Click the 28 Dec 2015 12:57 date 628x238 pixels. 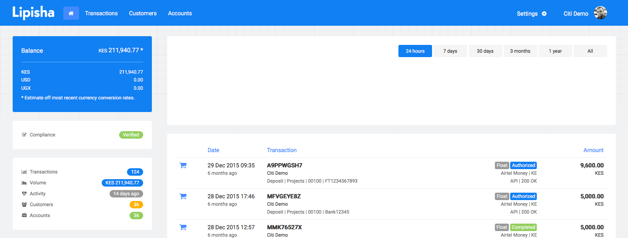click(231, 227)
